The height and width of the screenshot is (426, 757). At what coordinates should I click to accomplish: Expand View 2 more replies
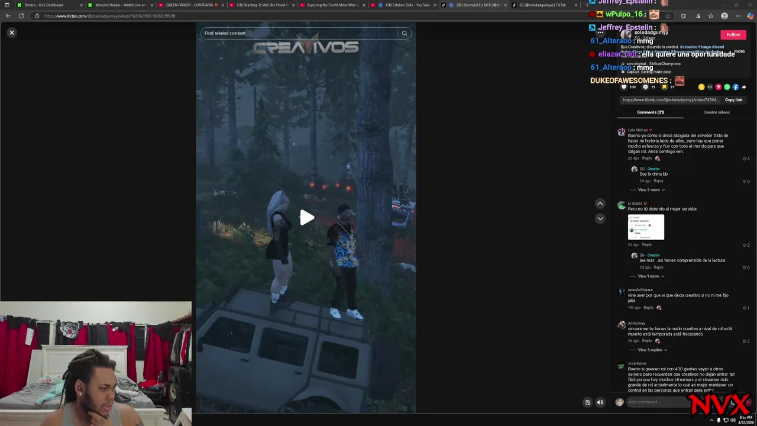[651, 190]
